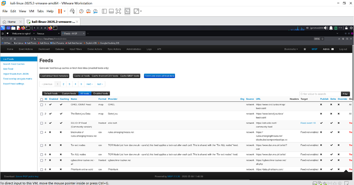Click Cache all feeds button

tap(82, 76)
